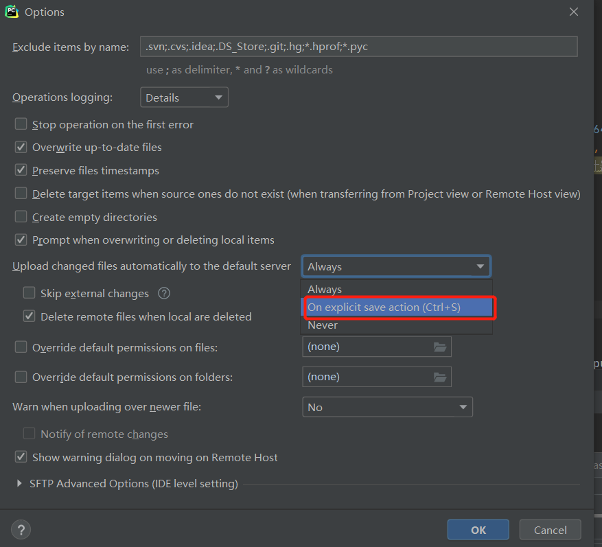Click the PyCharm logo icon in title bar
Screen dimensions: 602x547
pyautogui.click(x=12, y=12)
